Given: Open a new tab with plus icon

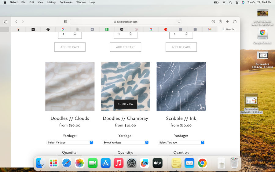Looking at the screenshot, I should [227, 22].
